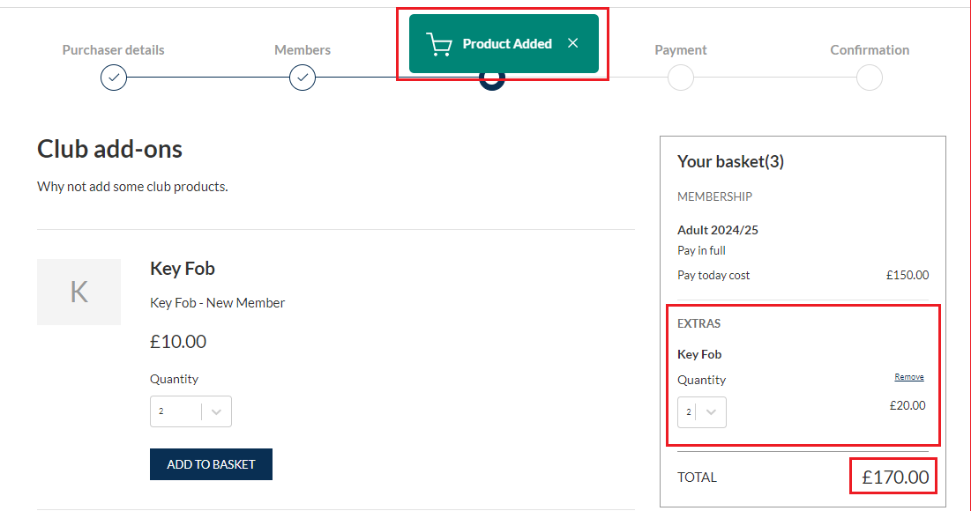Click the Key Fob "K" product thumbnail
This screenshot has height=511, width=971.
[78, 292]
